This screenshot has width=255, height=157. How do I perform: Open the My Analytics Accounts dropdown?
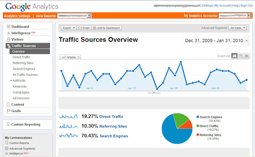[234, 16]
